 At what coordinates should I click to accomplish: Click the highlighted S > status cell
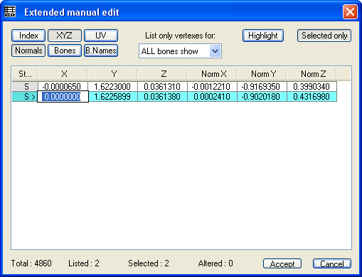25,97
